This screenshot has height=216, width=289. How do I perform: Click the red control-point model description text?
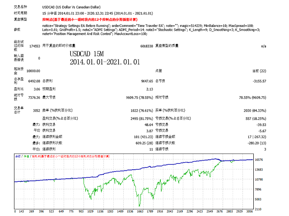pos(90,19)
